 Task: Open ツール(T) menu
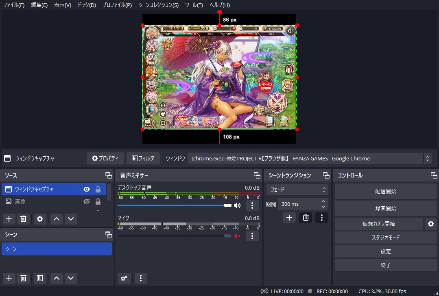point(194,5)
